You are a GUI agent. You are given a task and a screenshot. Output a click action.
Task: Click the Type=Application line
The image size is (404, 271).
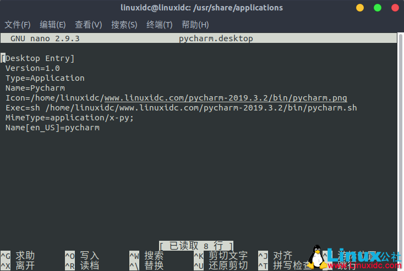click(x=45, y=78)
